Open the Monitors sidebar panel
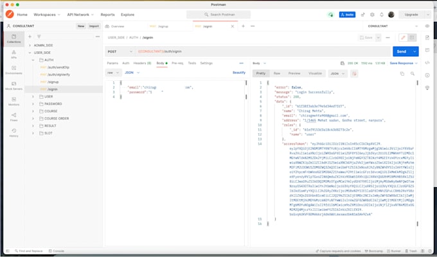 click(x=13, y=101)
